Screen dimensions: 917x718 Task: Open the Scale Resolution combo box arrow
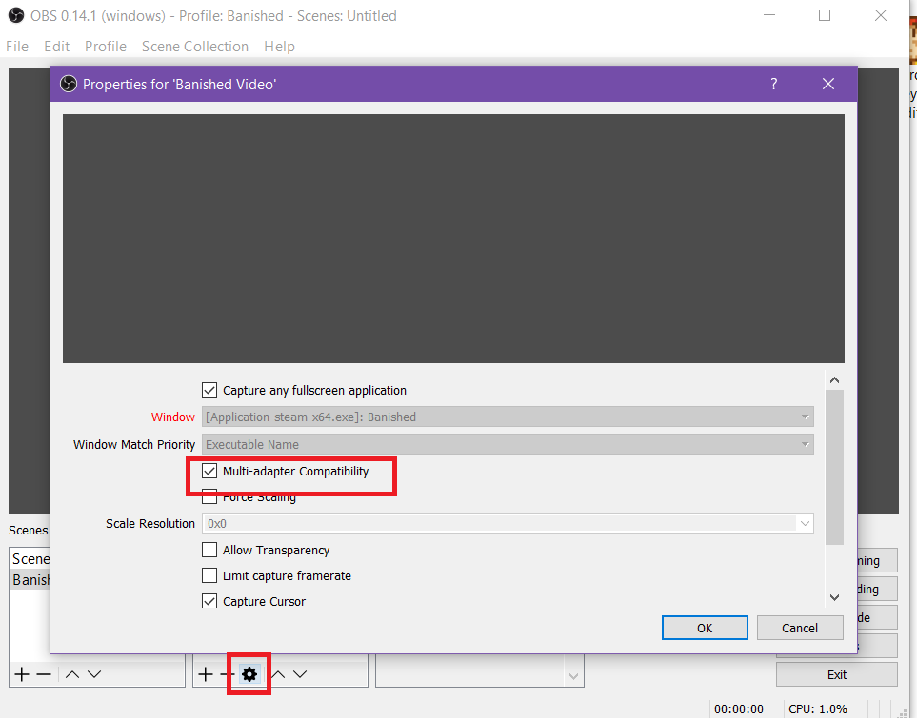[x=805, y=523]
